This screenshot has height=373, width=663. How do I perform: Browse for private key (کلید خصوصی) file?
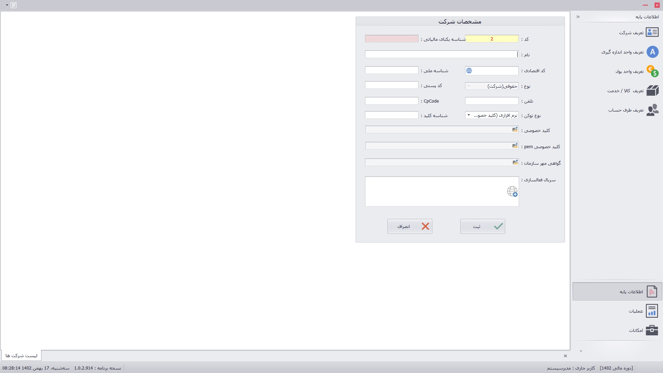[515, 130]
